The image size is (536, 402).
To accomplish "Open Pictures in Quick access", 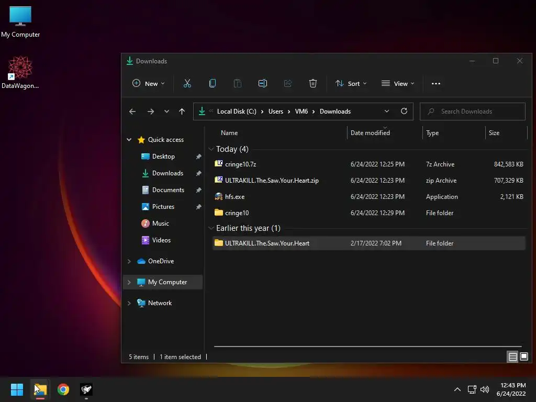I will point(163,206).
